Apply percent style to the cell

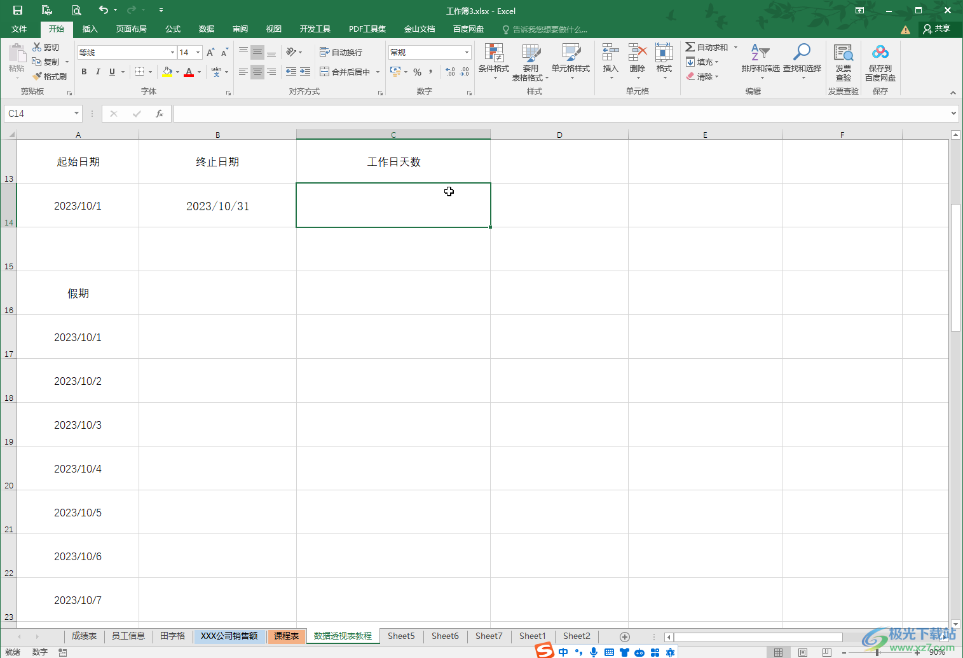click(x=417, y=72)
